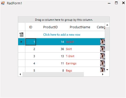This screenshot has height=98, width=126.
Task: Open the Jacket row image thumbnail
Action: click(103, 42)
